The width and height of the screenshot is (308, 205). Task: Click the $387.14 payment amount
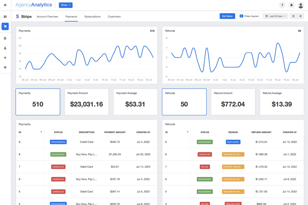point(115,191)
